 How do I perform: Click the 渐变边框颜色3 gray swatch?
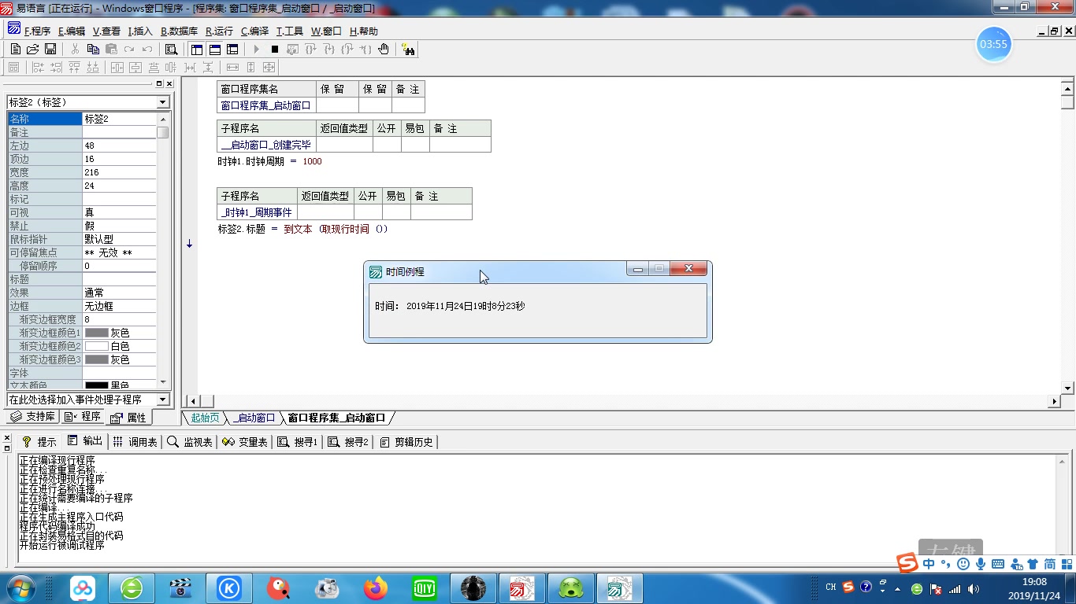pos(96,359)
